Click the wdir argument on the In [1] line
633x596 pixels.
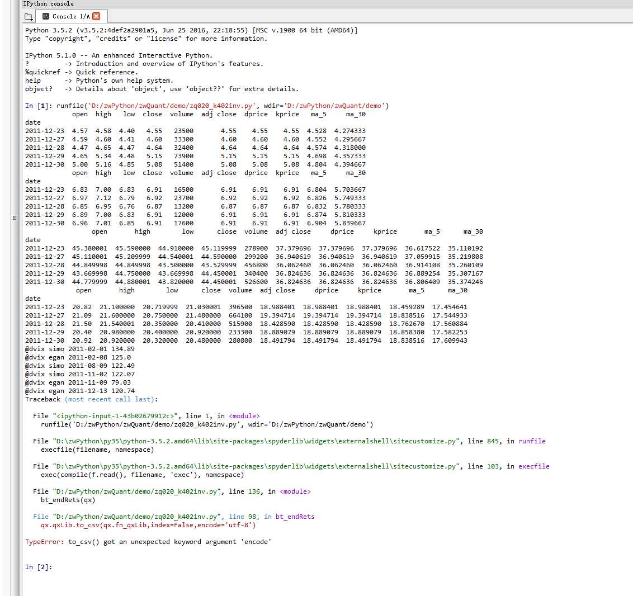tap(324, 106)
